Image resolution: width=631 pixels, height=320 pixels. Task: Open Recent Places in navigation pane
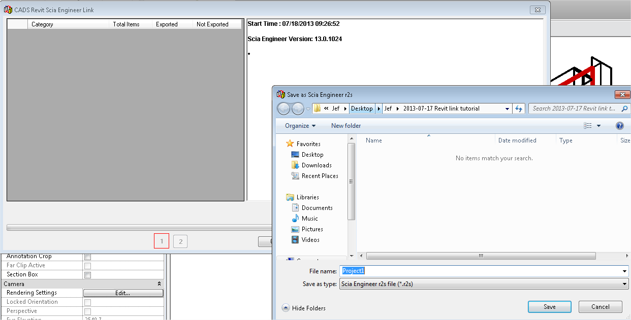tap(320, 176)
